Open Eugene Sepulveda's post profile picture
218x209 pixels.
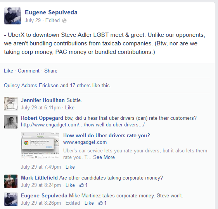pyautogui.click(x=12, y=16)
